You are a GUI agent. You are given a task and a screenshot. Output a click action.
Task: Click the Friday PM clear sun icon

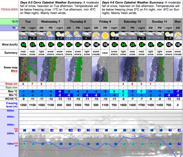[105, 36]
